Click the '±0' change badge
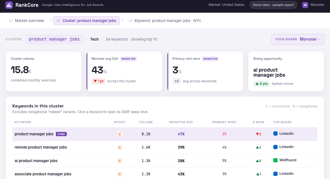Screen dimensions: 330x179 [x=177, y=81]
